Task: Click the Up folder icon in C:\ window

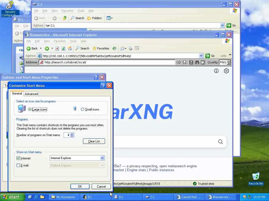Action: point(65,18)
